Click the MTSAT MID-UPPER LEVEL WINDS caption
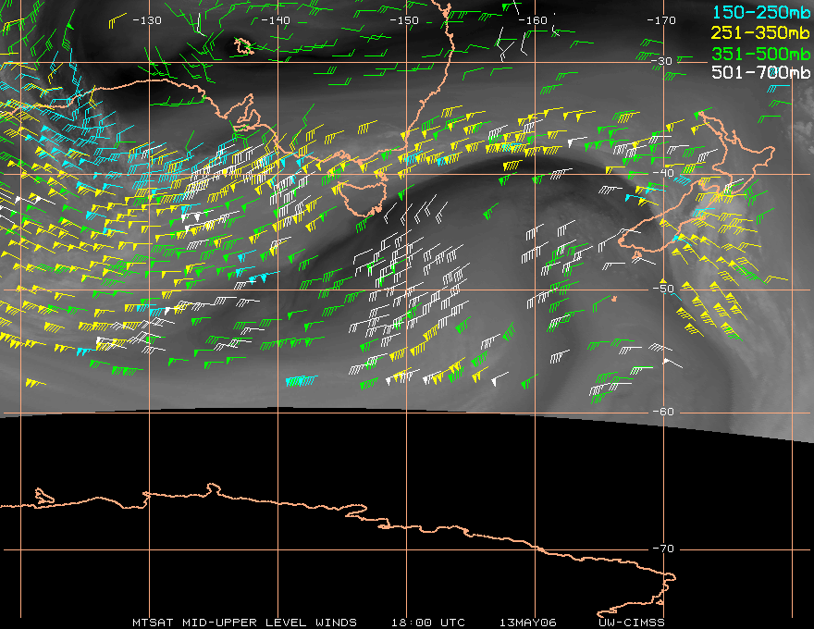814x629 pixels. 244,623
